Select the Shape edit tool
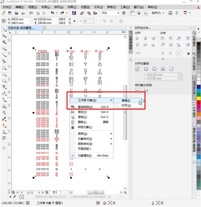The height and width of the screenshot is (207, 201). click(x=4, y=36)
